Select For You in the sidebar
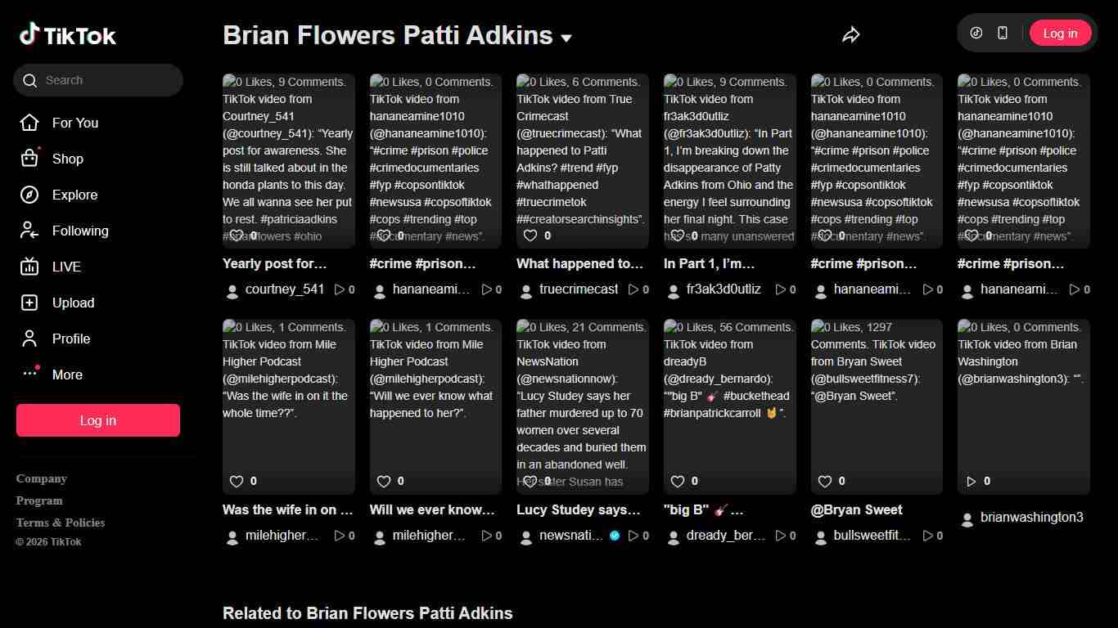The width and height of the screenshot is (1118, 628). (30, 123)
